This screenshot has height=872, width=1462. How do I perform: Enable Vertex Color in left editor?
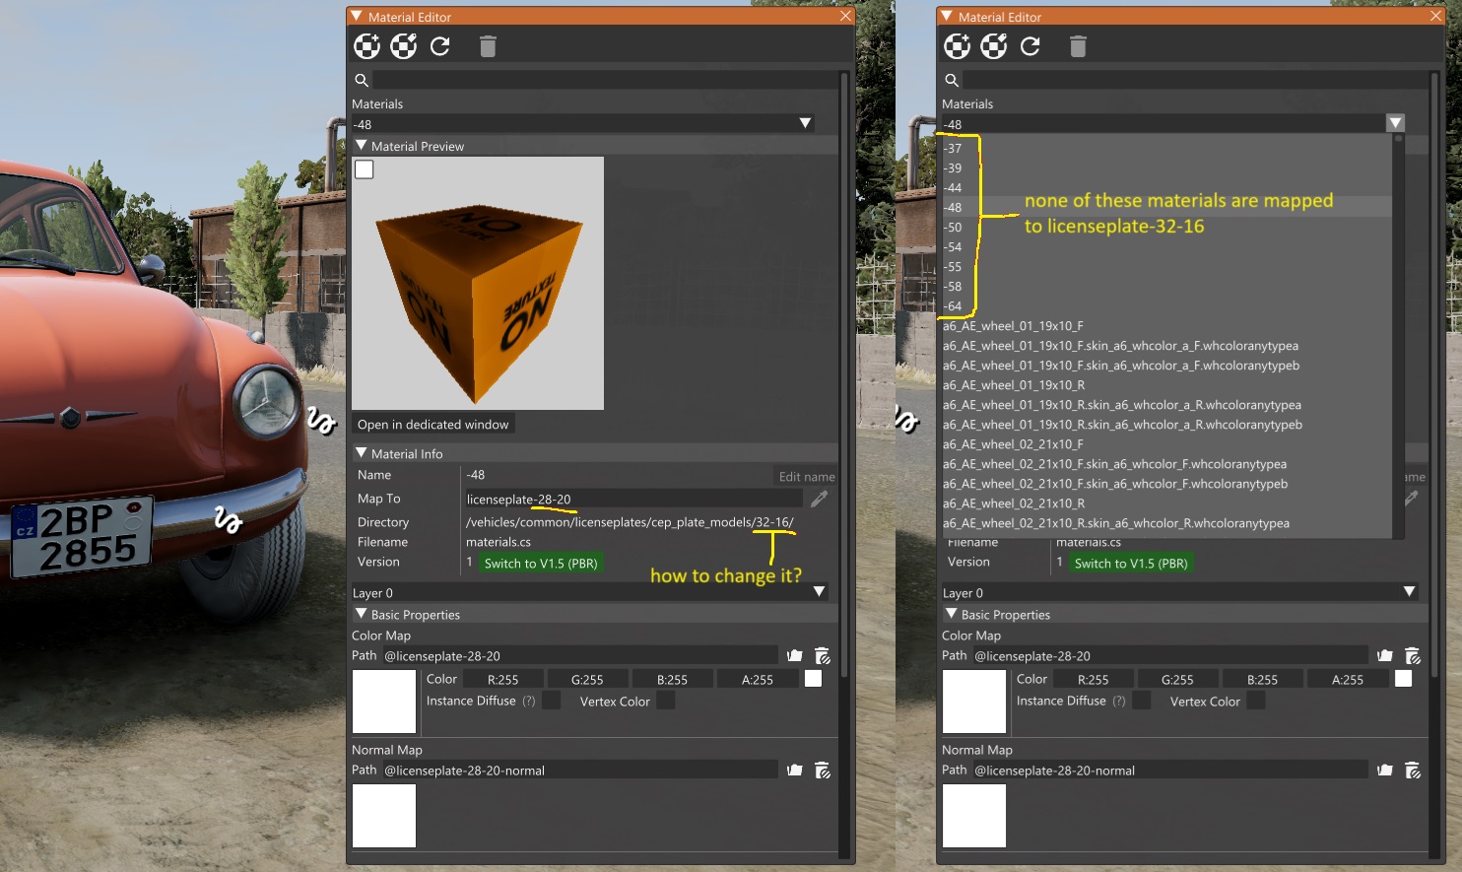pyautogui.click(x=666, y=701)
